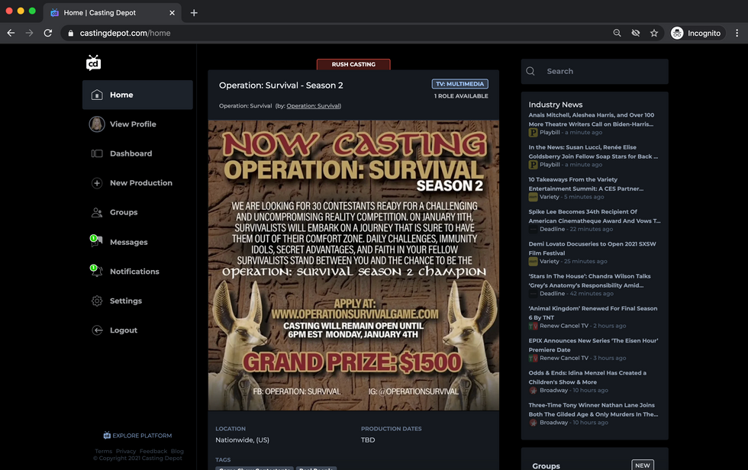Open the Operation: Survival Season 2 casting title

[281, 85]
